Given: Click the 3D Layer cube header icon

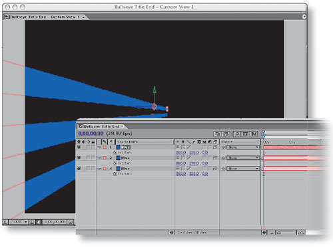Looking at the screenshot, I should pyautogui.click(x=215, y=141).
